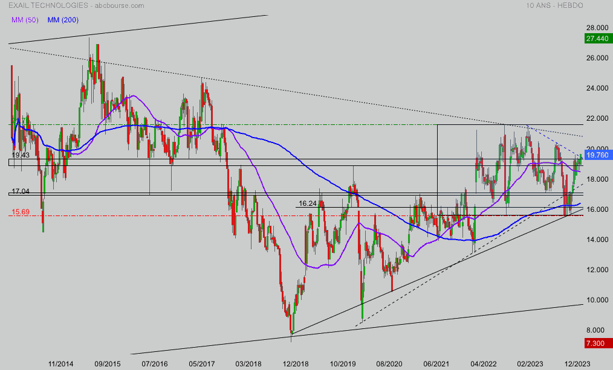Click the 02/2023 date axis label
Viewport: 613px width, 370px height.
(530, 364)
